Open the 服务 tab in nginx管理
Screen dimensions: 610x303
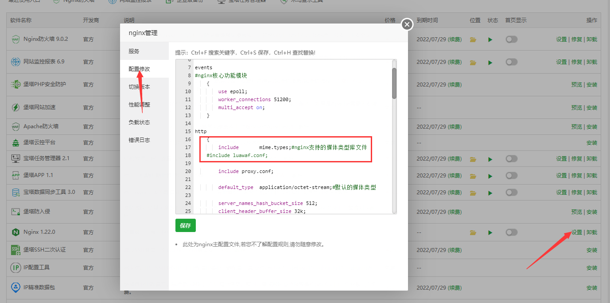click(x=144, y=51)
